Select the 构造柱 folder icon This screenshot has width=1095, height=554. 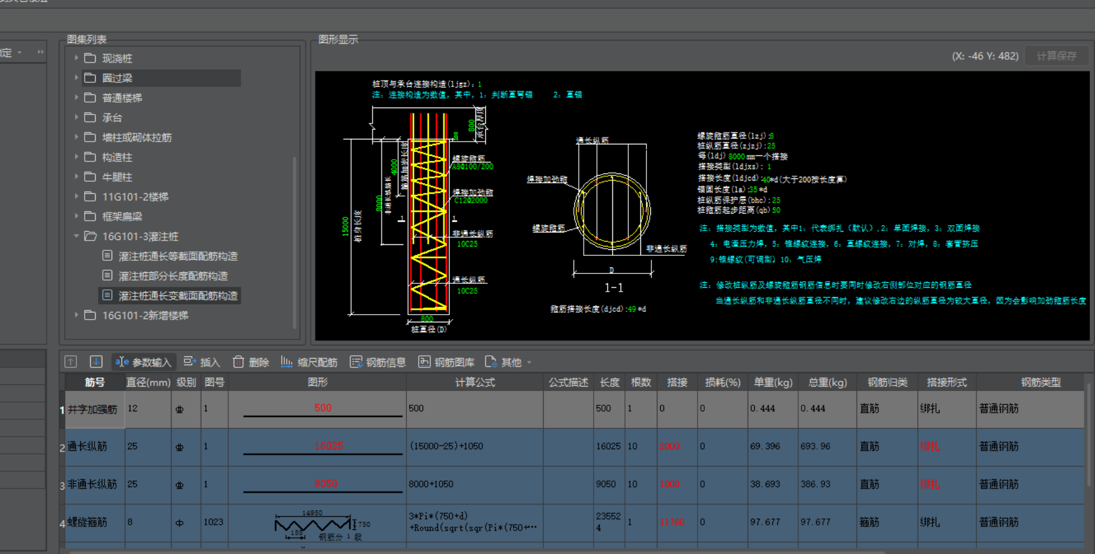point(90,156)
